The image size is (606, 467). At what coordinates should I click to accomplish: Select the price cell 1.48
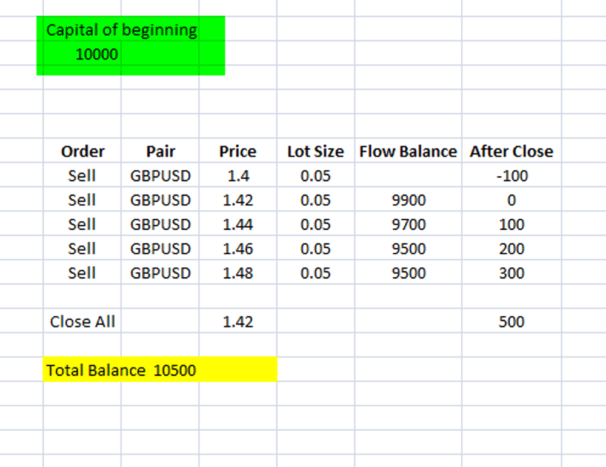point(238,273)
